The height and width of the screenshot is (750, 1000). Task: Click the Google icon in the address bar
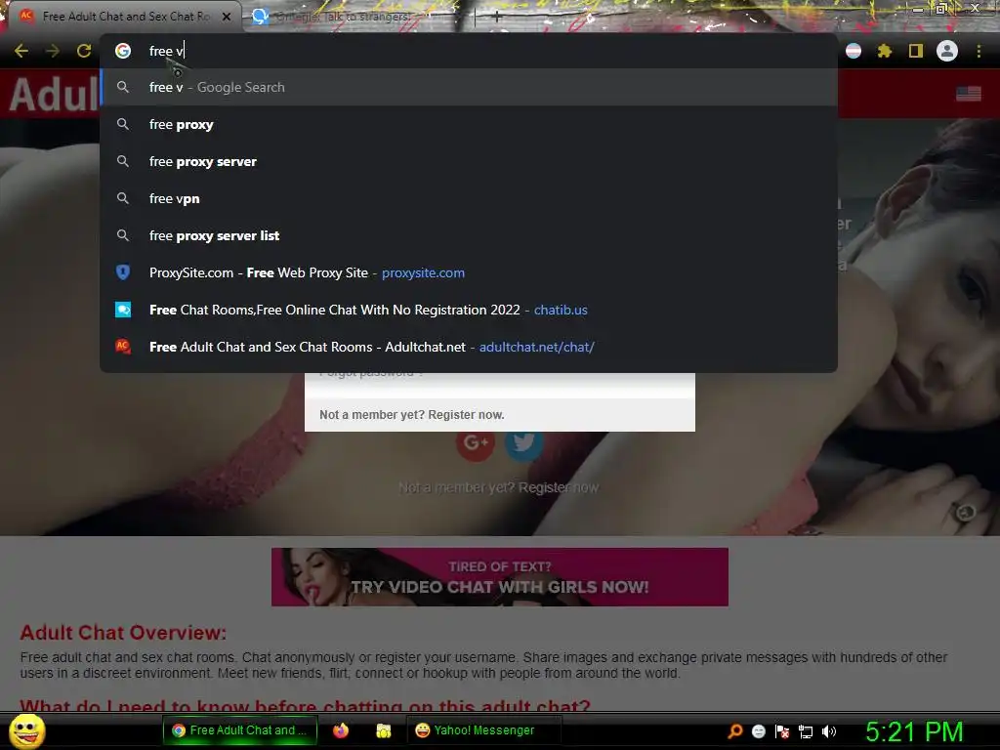point(123,51)
